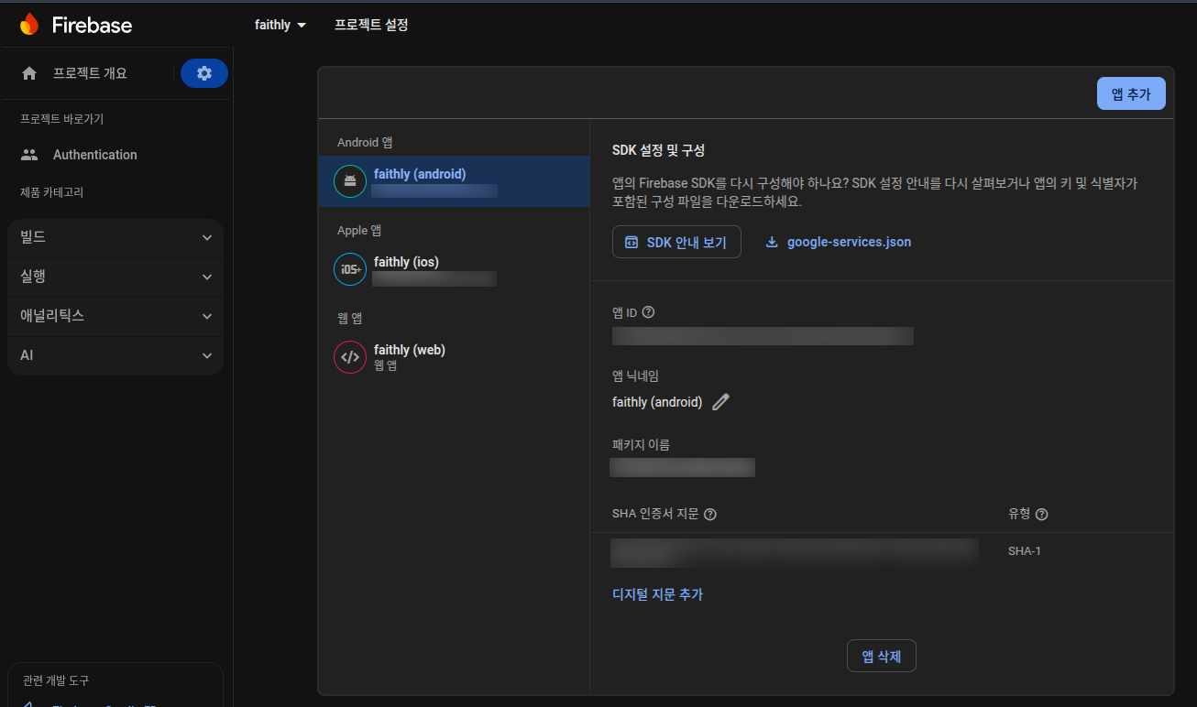This screenshot has width=1197, height=707.
Task: Select faithly (web) app entry
Action: point(455,357)
